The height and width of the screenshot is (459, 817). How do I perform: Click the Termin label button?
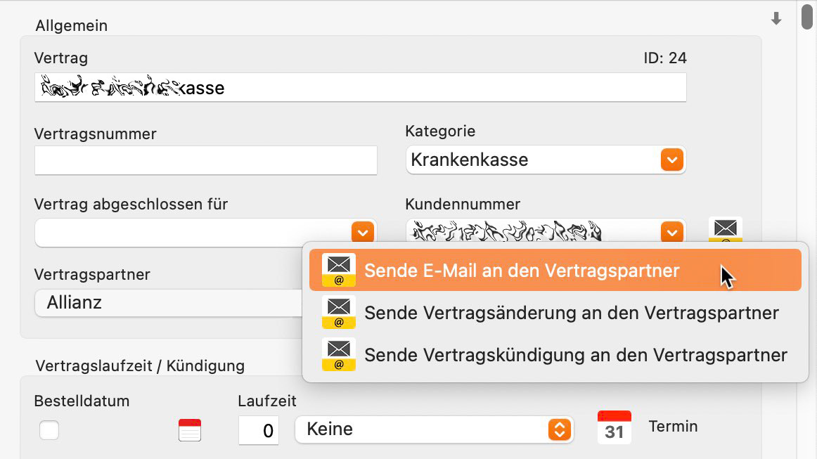tap(673, 427)
